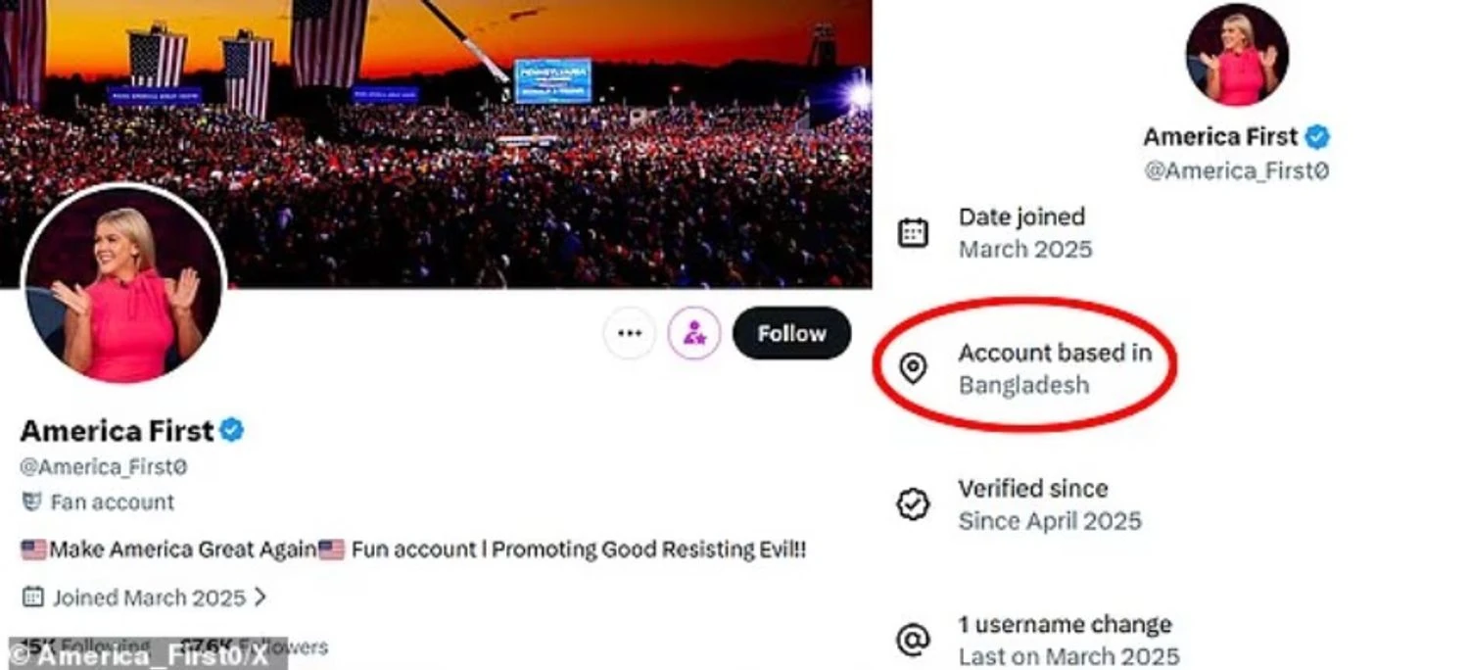Image resolution: width=1469 pixels, height=670 pixels.
Task: Expand the Joined March 2025 chevron
Action: click(x=260, y=597)
